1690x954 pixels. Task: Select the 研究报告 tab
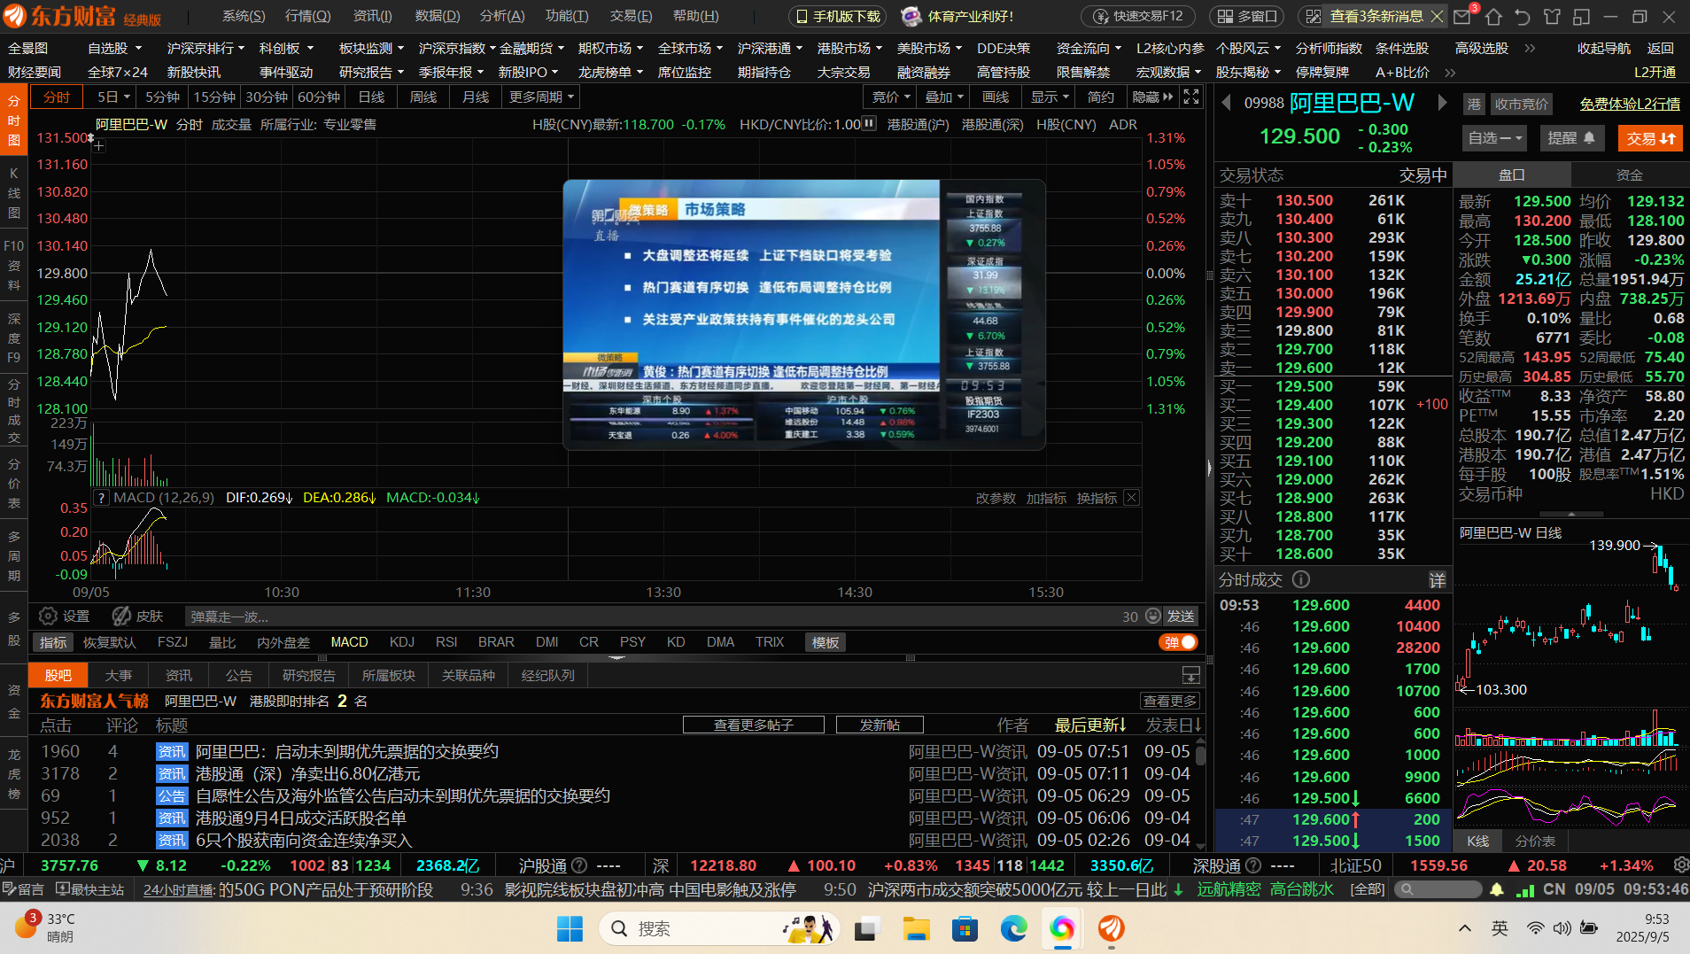[309, 676]
